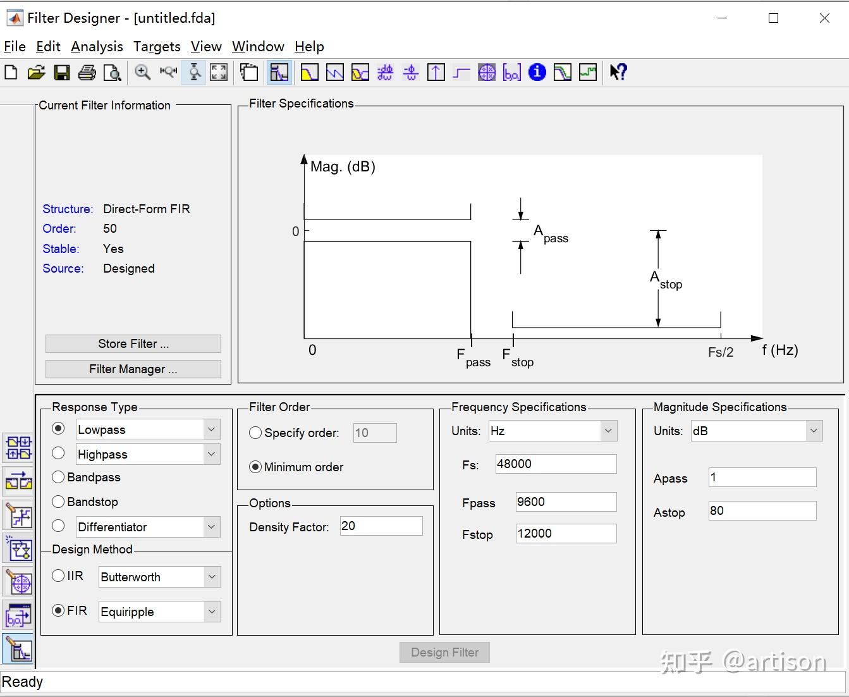849x697 pixels.
Task: Open the Magnitude Units dropdown
Action: point(813,431)
